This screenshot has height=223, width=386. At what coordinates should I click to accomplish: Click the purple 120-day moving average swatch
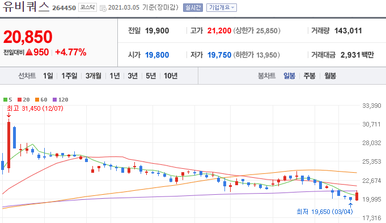click(55, 99)
